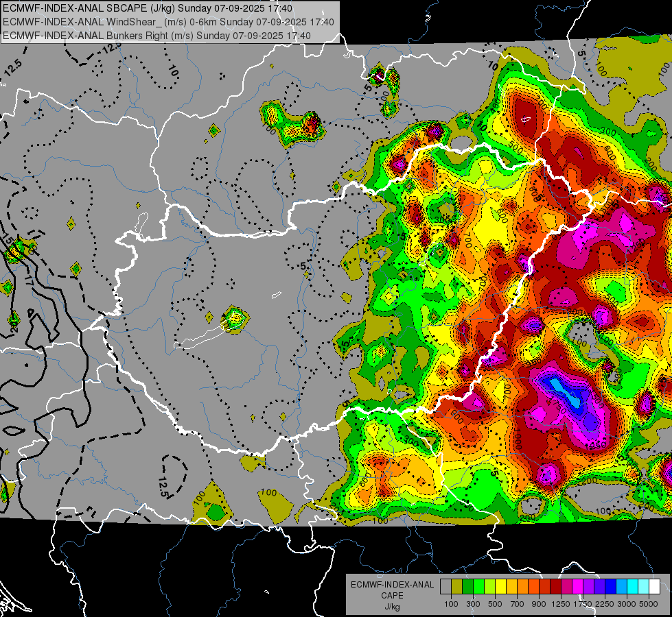672x617 pixels.
Task: Click the bright magenta legend swatch
Action: 578,586
